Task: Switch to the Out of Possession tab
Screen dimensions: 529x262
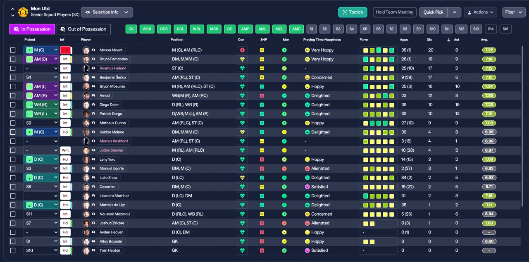Action: click(83, 29)
